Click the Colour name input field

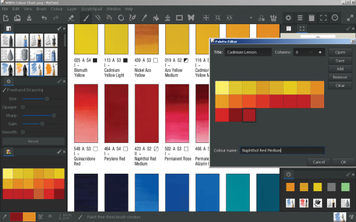282,150
